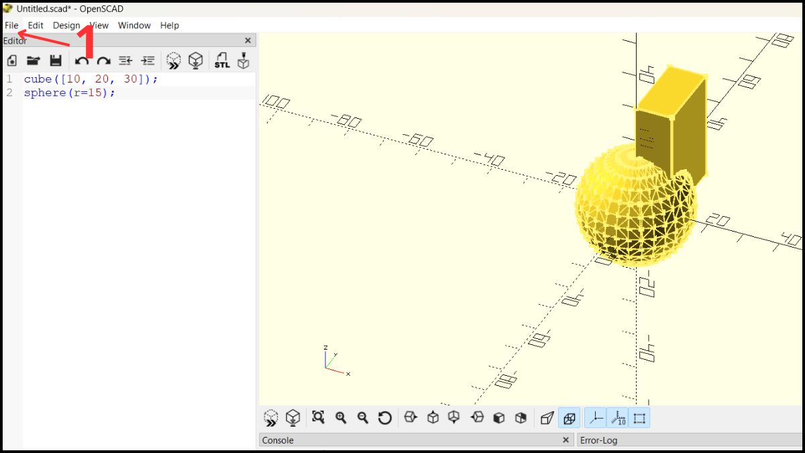Undo the last edit in the editor toolbar

[x=82, y=60]
